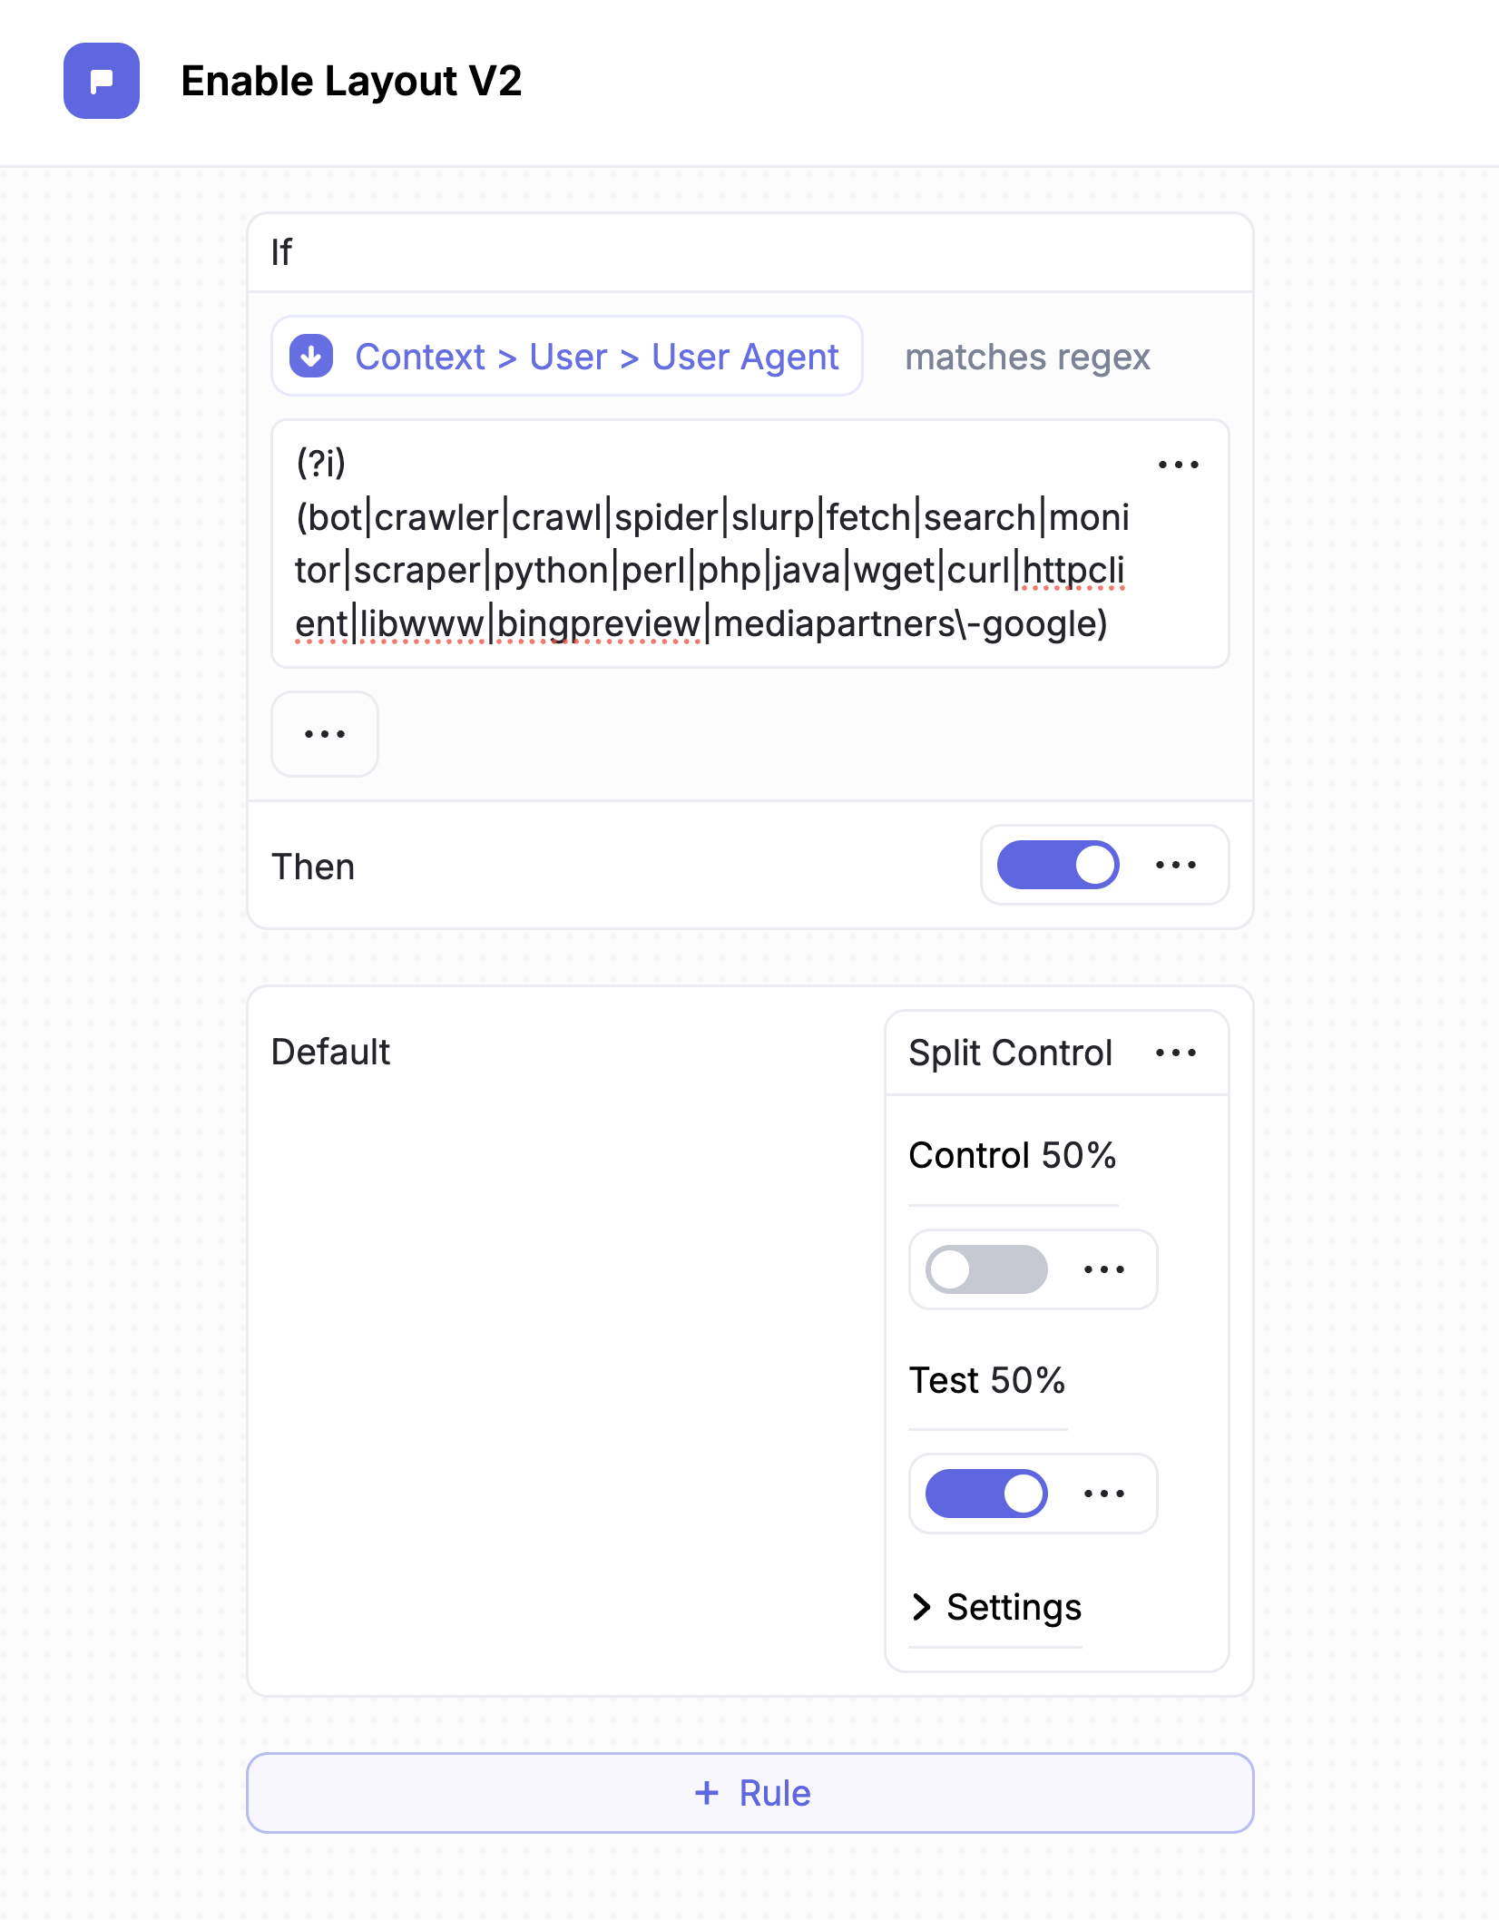Add a new Rule
Image resolution: width=1499 pixels, height=1920 pixels.
[x=750, y=1793]
